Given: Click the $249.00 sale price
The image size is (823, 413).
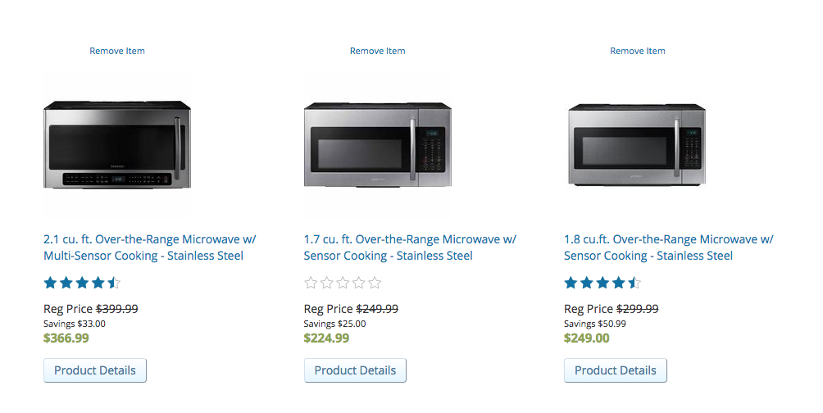Looking at the screenshot, I should pyautogui.click(x=587, y=338).
